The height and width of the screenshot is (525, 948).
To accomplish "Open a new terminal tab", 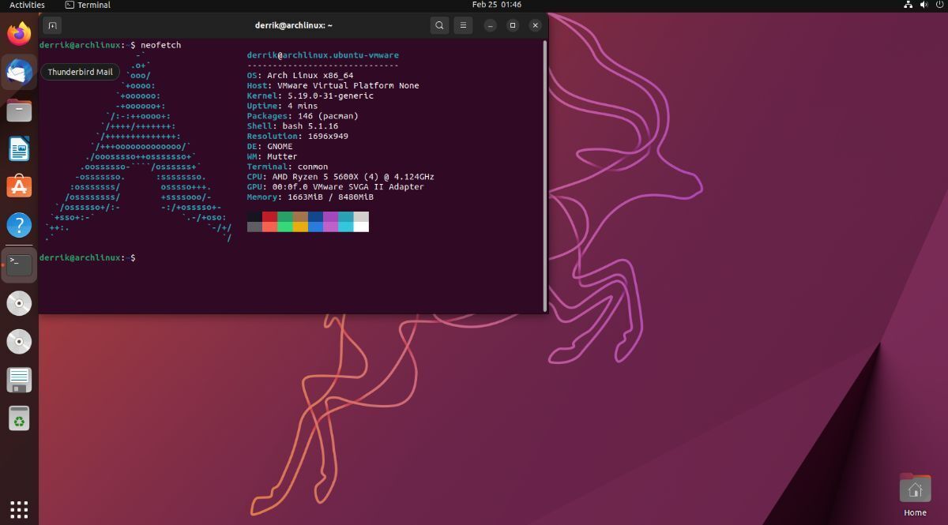I will [x=52, y=25].
